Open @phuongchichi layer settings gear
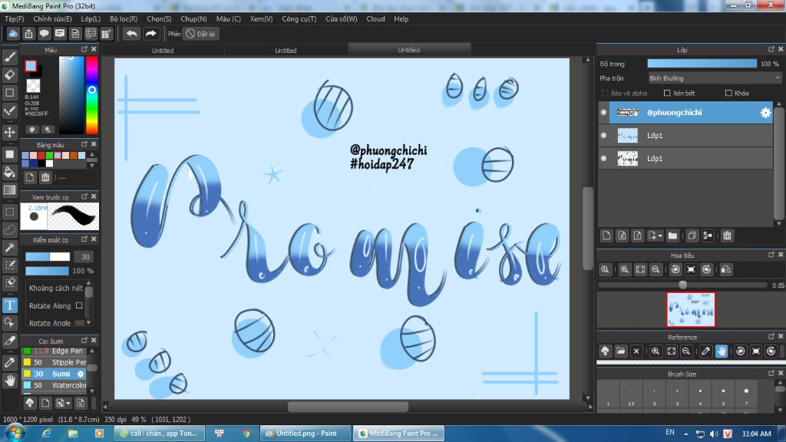 pos(765,113)
